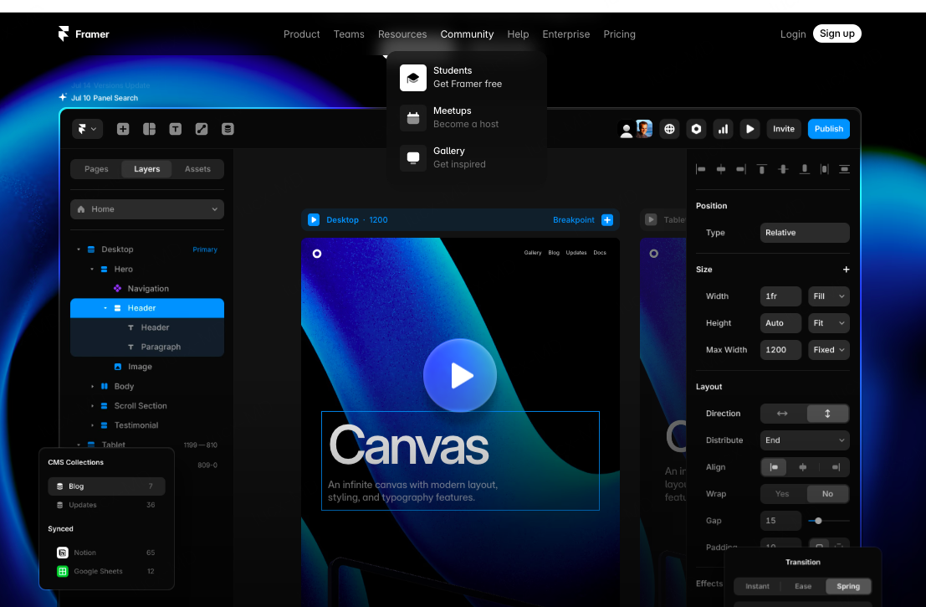Screen dimensions: 926x607
Task: Switch to the Layers tab
Action: pos(147,169)
